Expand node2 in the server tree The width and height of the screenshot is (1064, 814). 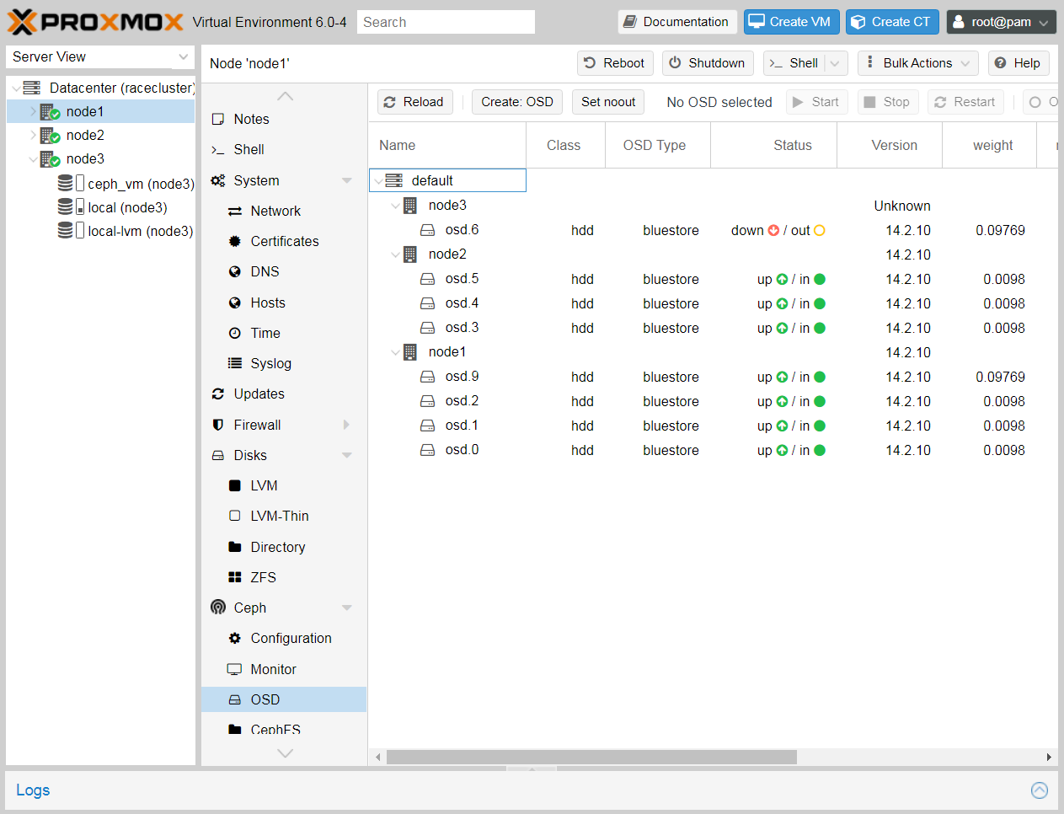33,135
